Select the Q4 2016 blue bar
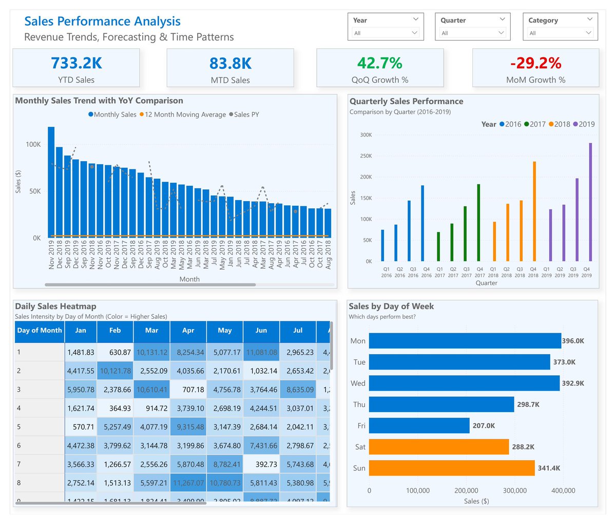Viewport: 616px width, 524px height. [x=422, y=223]
